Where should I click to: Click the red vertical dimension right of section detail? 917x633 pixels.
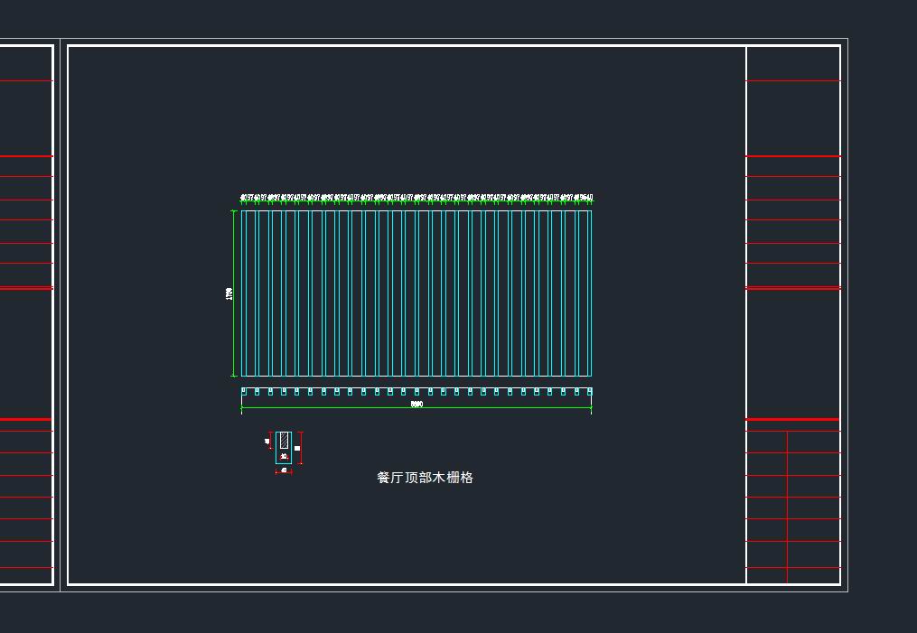tap(300, 448)
